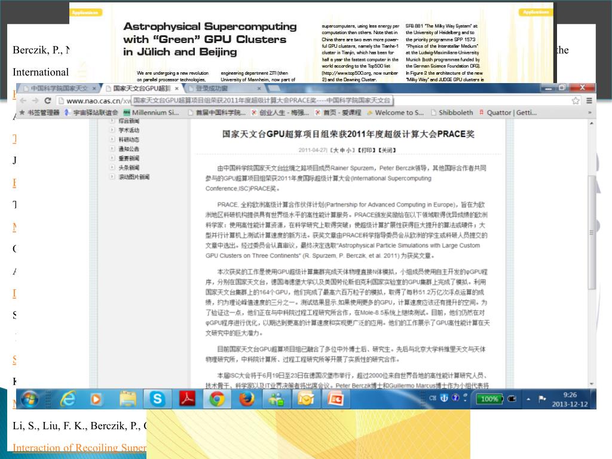Bookmark this page with the star icon
612x459 pixels.
pyautogui.click(x=576, y=100)
